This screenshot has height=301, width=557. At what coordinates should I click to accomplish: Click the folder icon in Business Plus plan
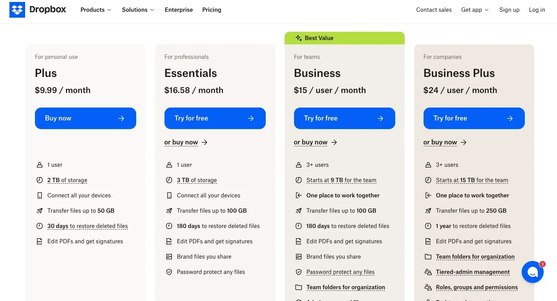tap(428, 257)
